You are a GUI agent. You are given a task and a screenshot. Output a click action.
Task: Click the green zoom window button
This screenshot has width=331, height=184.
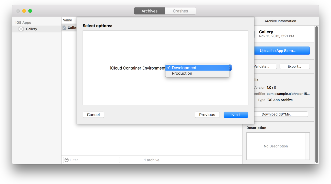click(30, 11)
